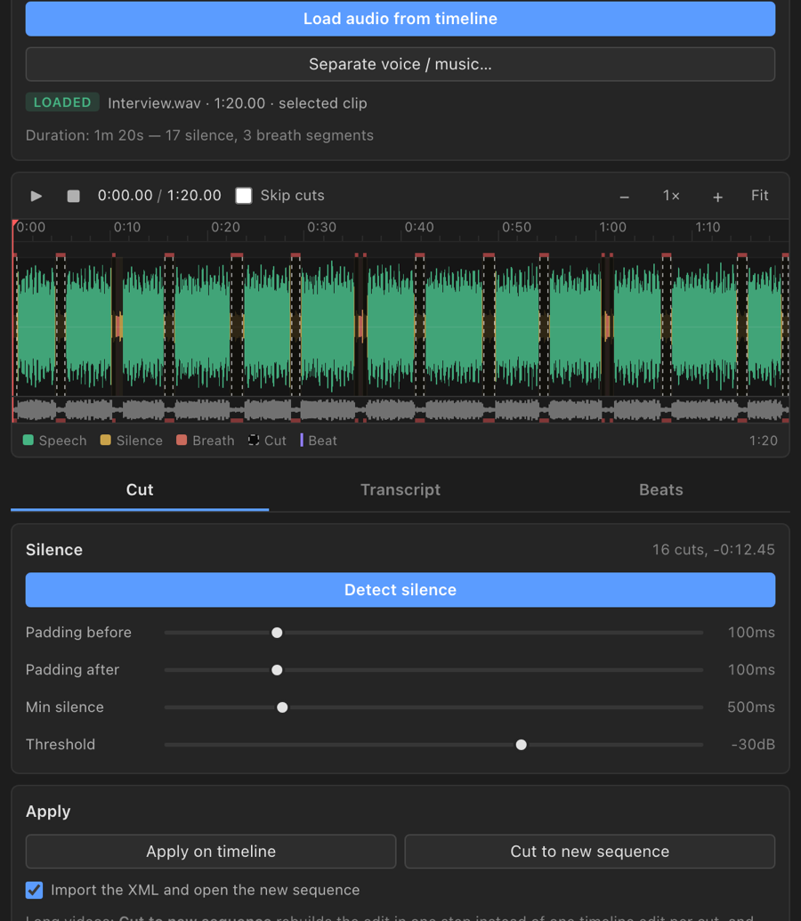
Task: Click the 0:30 mark on the time ruler
Action: point(322,227)
